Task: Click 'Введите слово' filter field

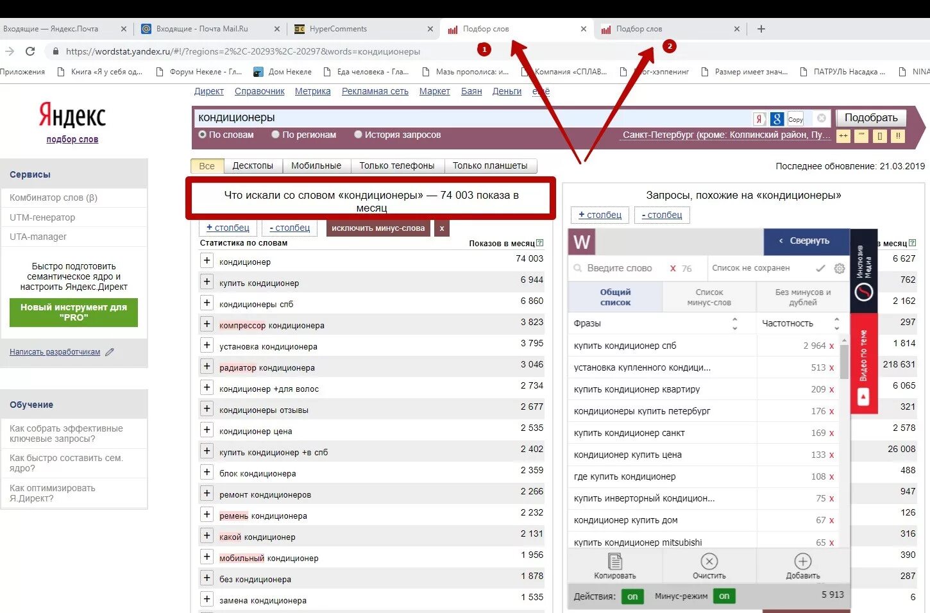Action: click(x=620, y=269)
